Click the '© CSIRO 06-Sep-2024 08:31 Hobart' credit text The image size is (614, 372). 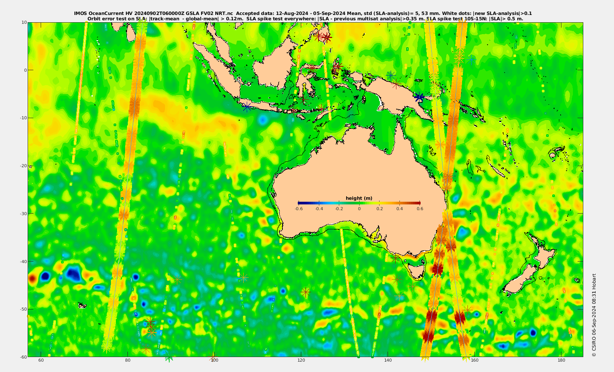(594, 315)
